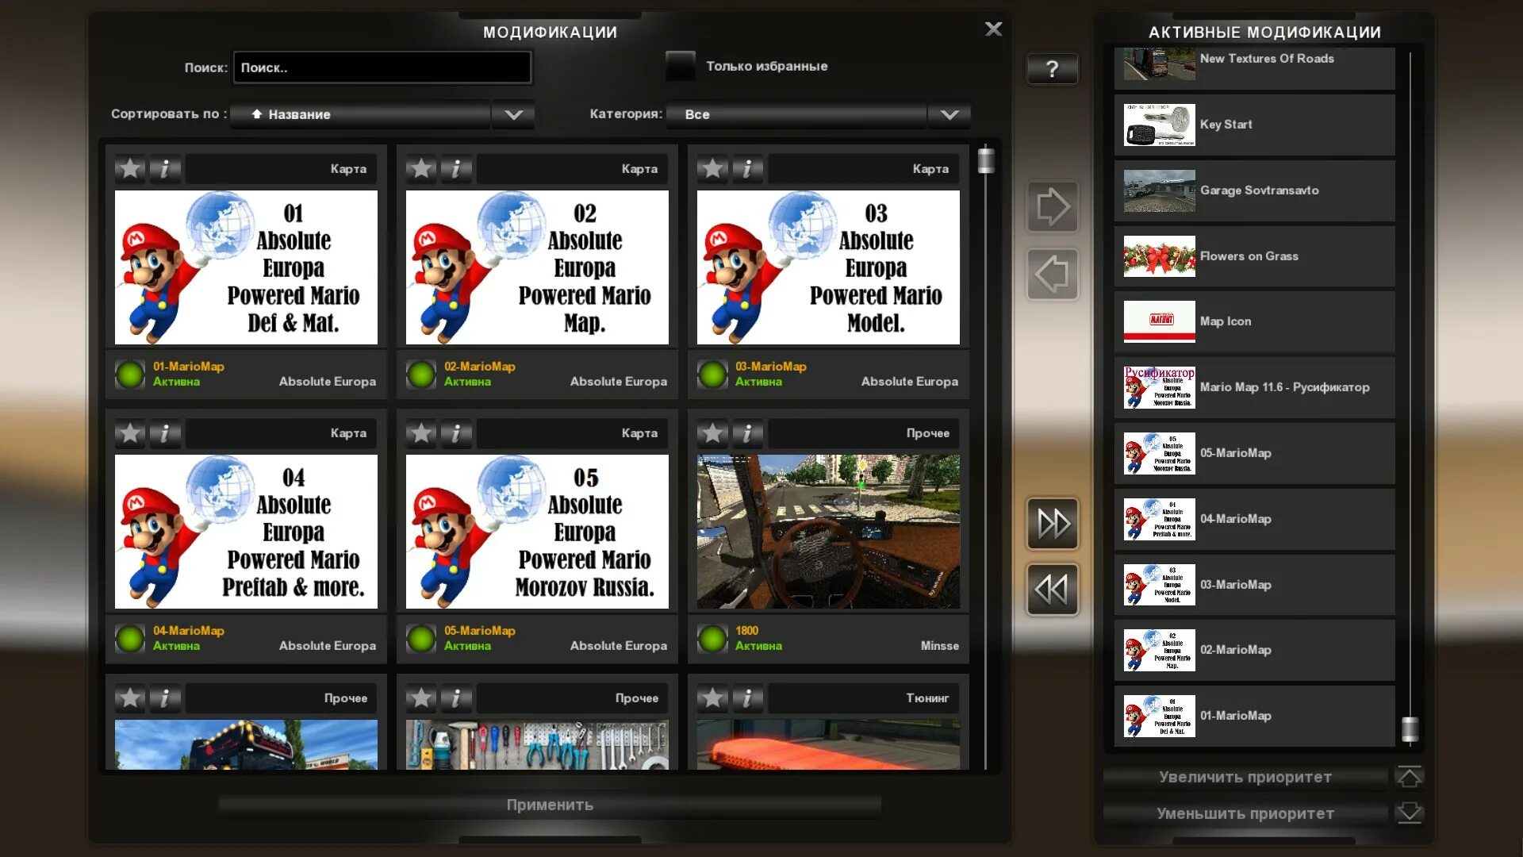Click the right arrow to activate selected mod
Screen dimensions: 1523x857
1053,207
